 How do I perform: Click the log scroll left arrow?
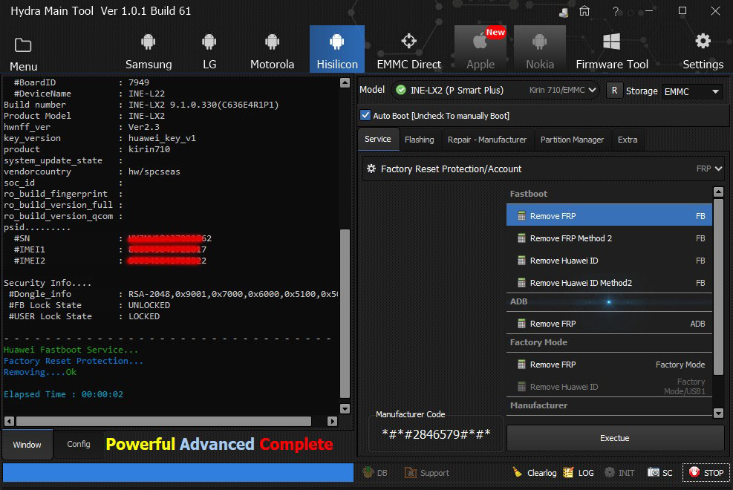coord(9,421)
